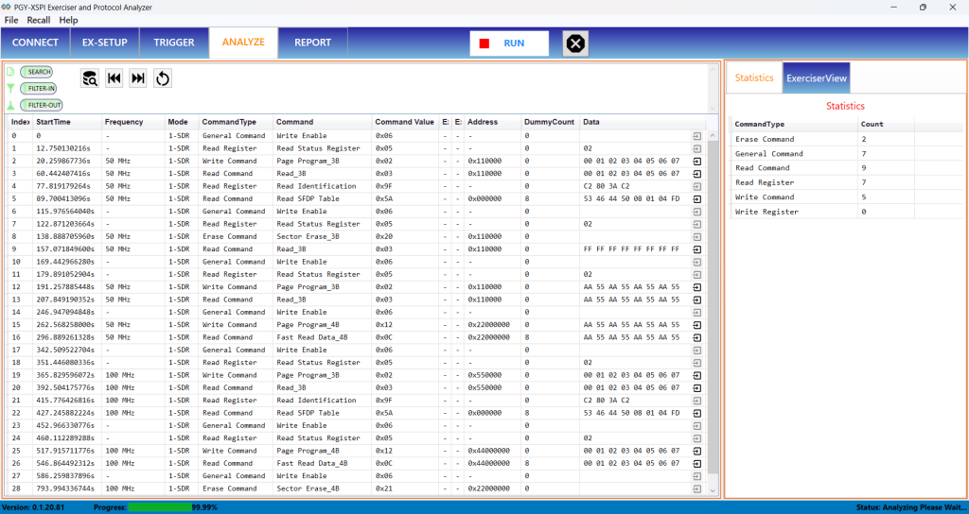The height and width of the screenshot is (514, 969).
Task: Open data detail icon for row index 22
Action: (697, 413)
